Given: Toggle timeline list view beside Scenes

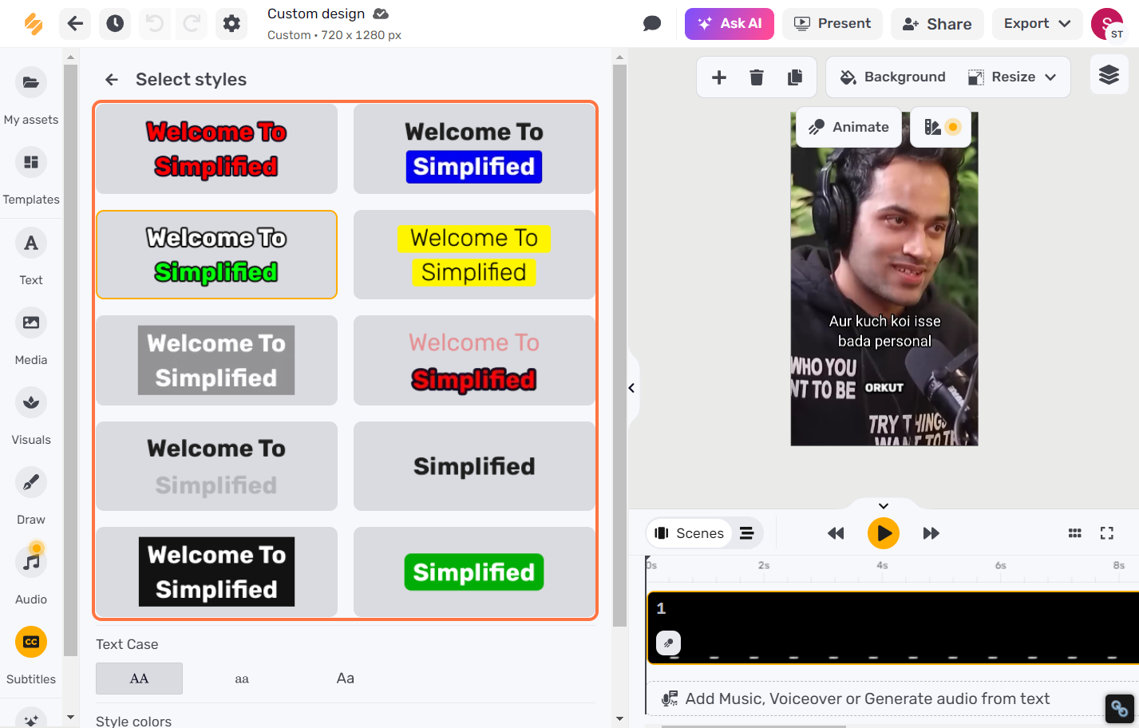Looking at the screenshot, I should pos(747,533).
